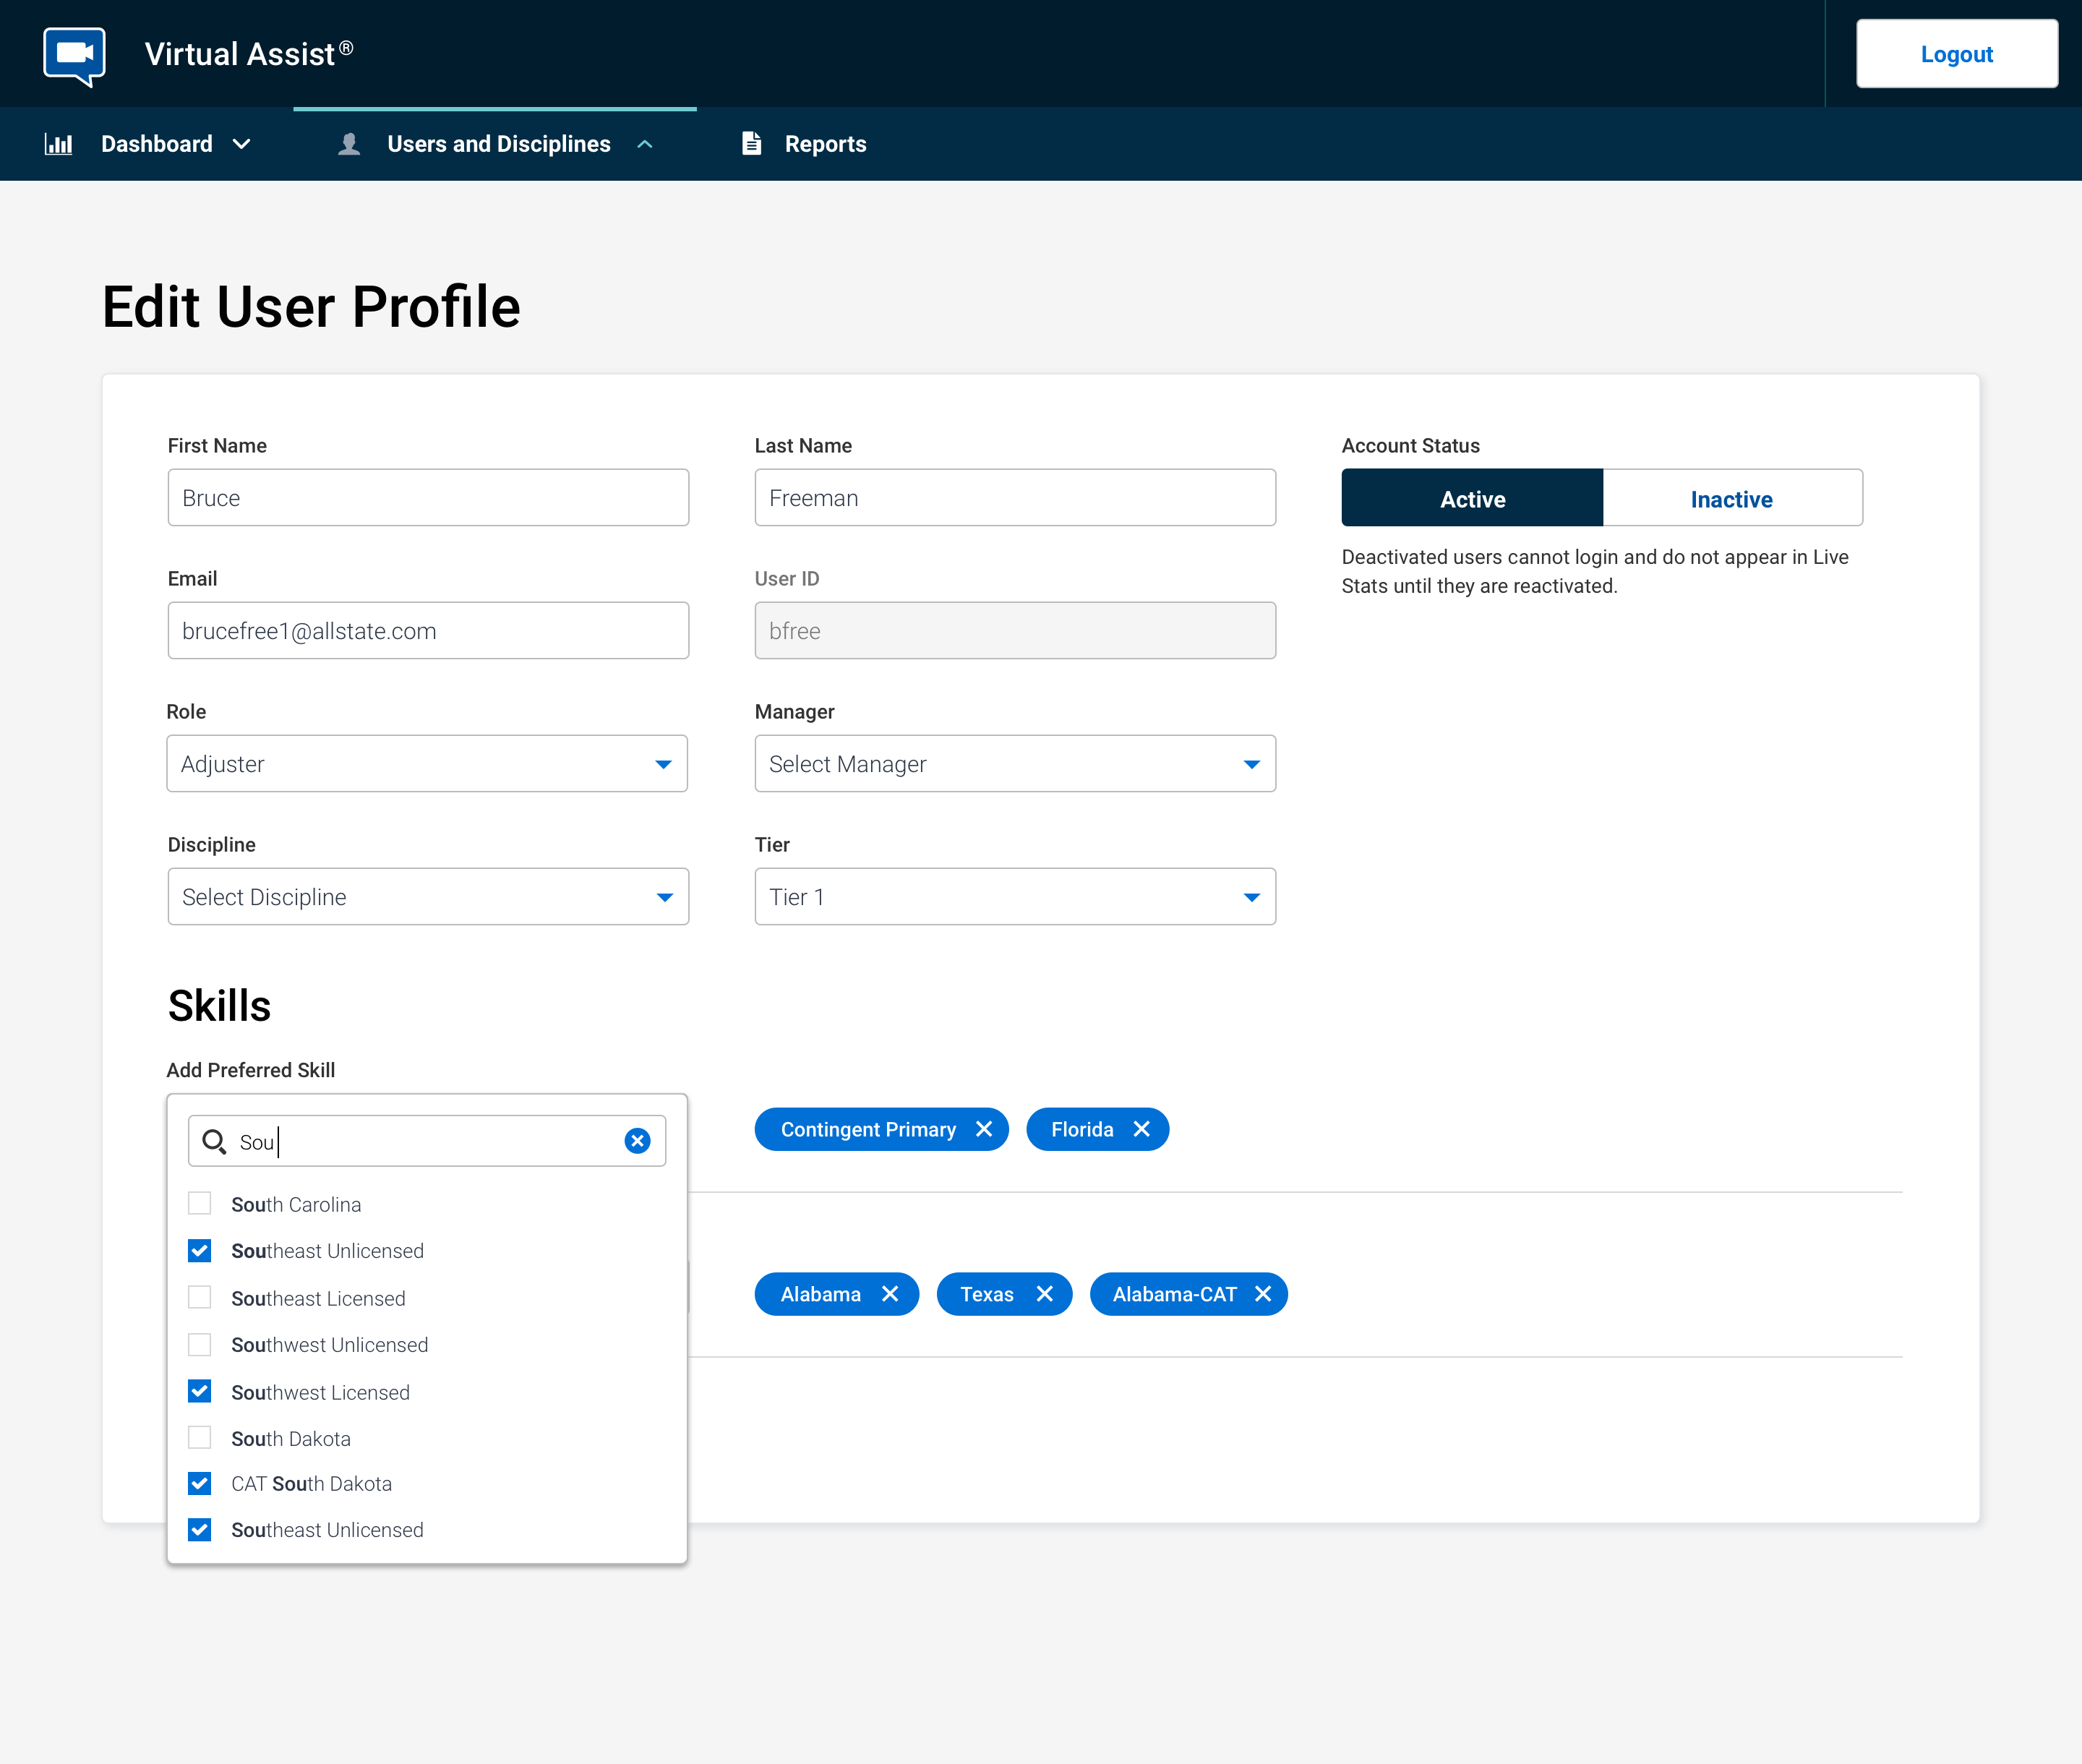Viewport: 2082px width, 1764px height.
Task: Clear the skill search text
Action: (637, 1141)
